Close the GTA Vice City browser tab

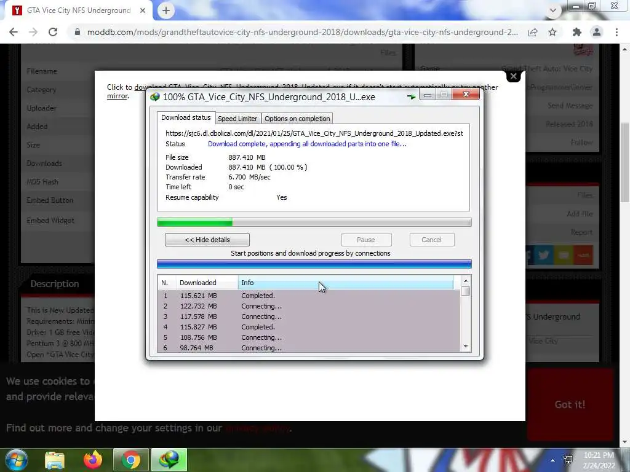click(143, 10)
